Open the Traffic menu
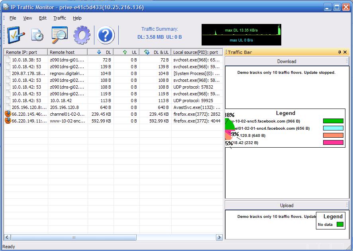Viewport: 353px width, 251px height. click(x=59, y=18)
